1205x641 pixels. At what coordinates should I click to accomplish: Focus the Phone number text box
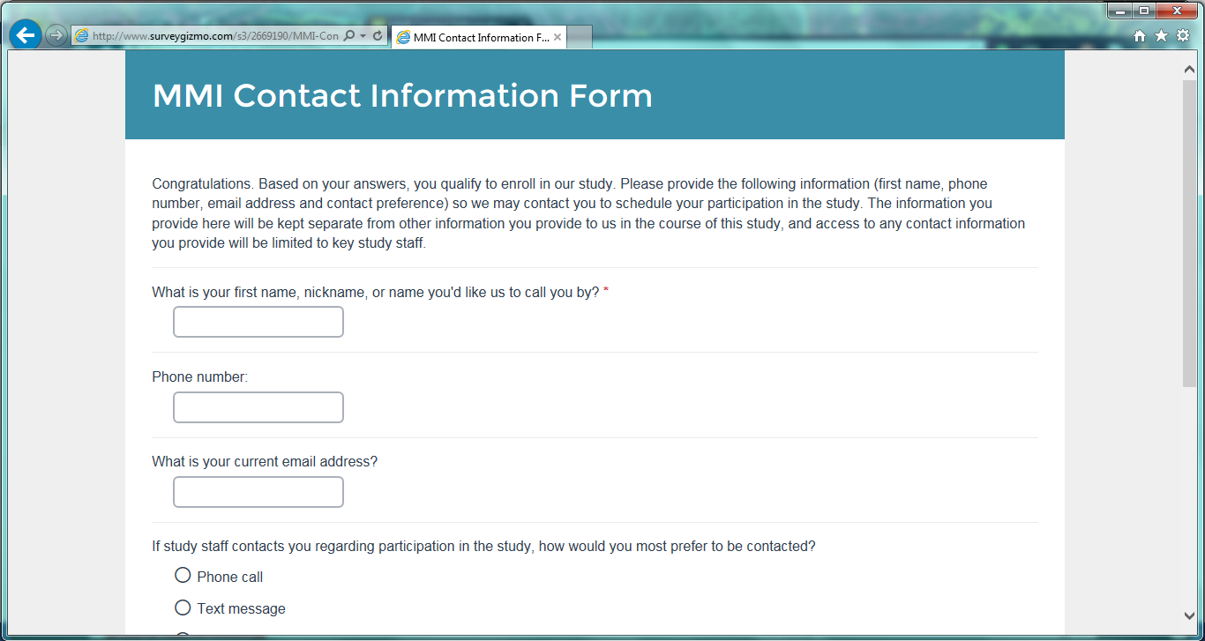[x=258, y=407]
